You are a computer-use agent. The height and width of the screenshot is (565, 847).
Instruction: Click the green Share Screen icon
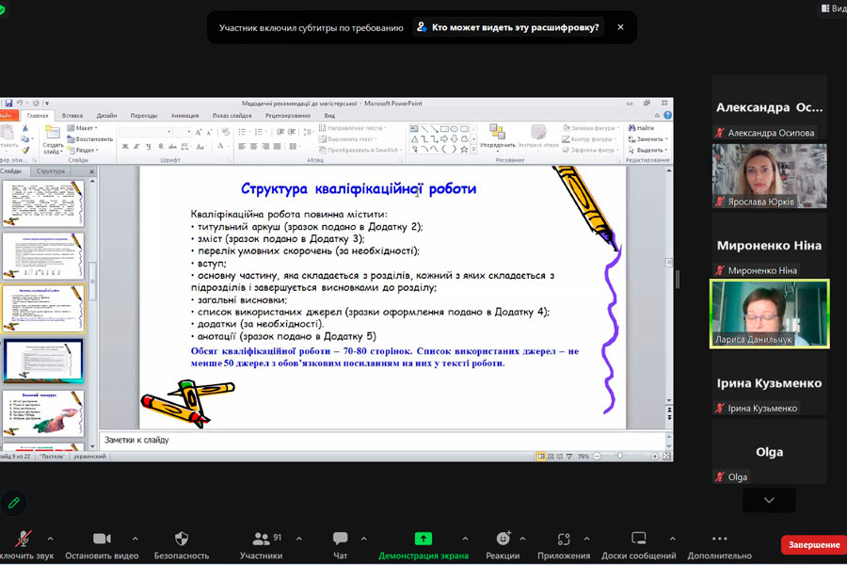pyautogui.click(x=423, y=539)
